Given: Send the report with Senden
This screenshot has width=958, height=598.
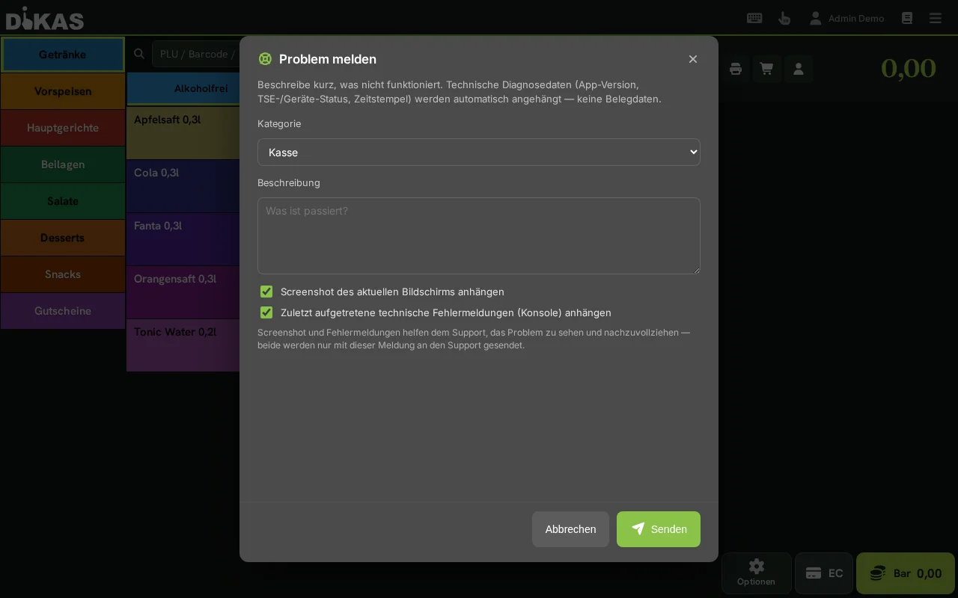Looking at the screenshot, I should pyautogui.click(x=659, y=529).
